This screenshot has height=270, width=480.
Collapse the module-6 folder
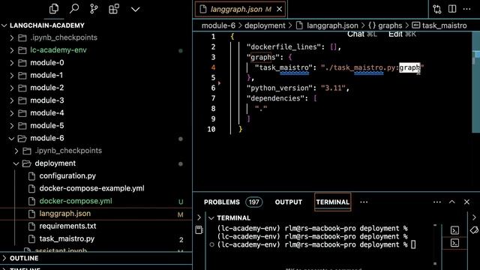point(12,138)
